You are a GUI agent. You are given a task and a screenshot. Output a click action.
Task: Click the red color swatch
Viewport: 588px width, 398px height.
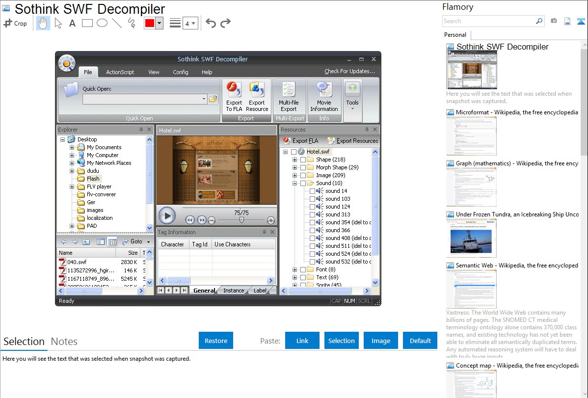[150, 23]
